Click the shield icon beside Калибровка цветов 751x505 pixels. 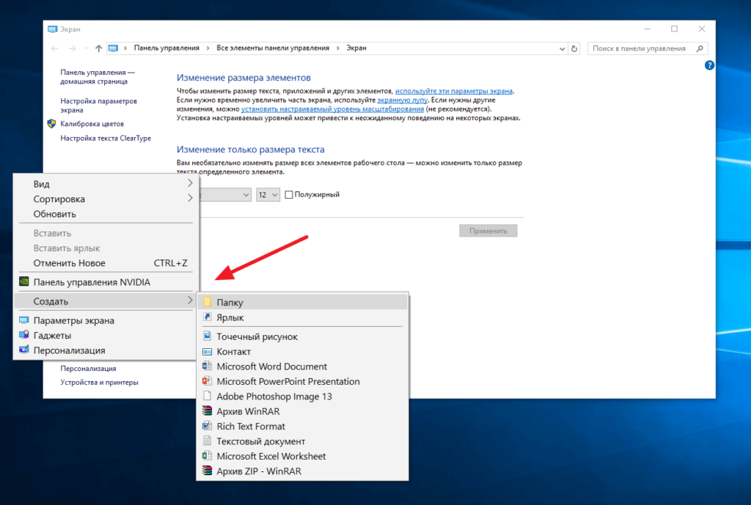pos(52,123)
